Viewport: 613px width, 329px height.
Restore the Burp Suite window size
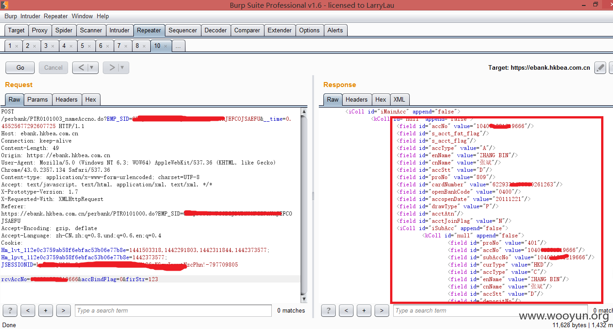595,5
